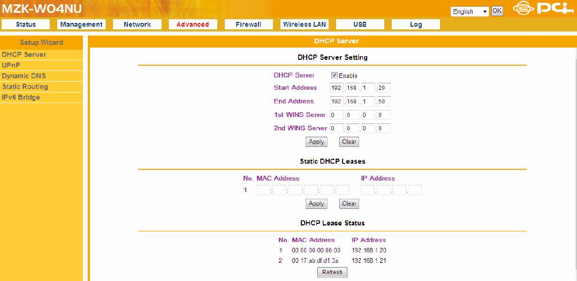Image resolution: width=577 pixels, height=281 pixels.
Task: Click Start Address second octet field
Action: tap(352, 88)
